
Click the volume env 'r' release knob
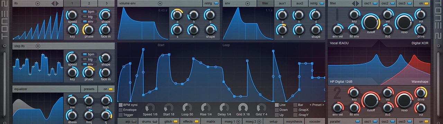[x=193, y=30]
